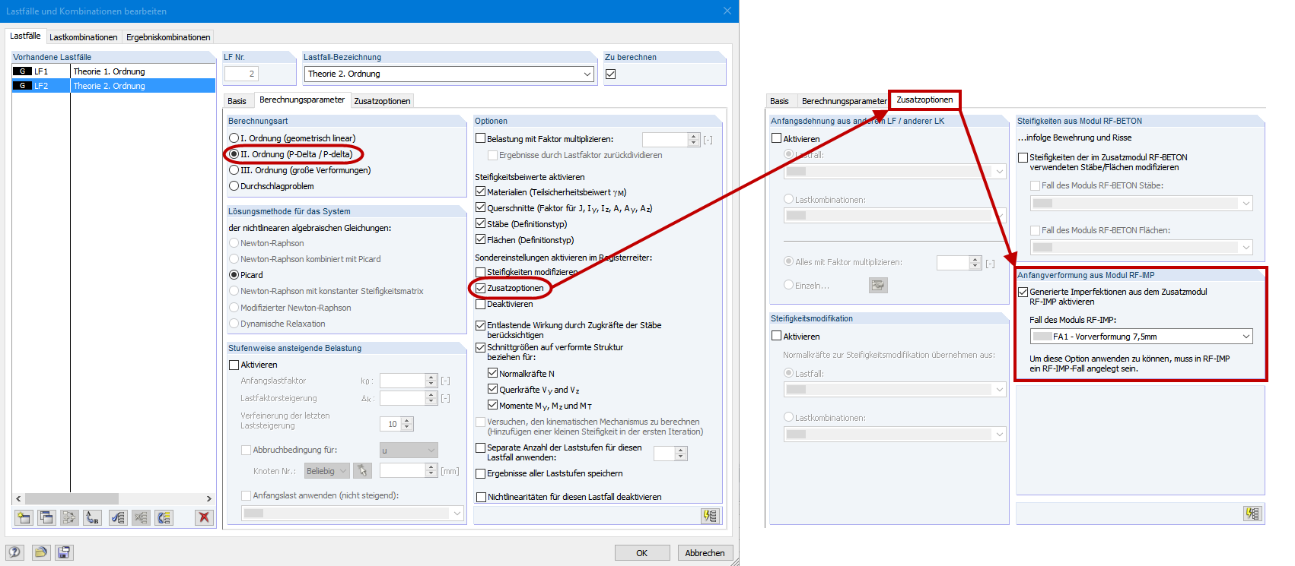Activate Stufenweise ansteigende Belastung checkbox
The image size is (1295, 566).
(234, 365)
